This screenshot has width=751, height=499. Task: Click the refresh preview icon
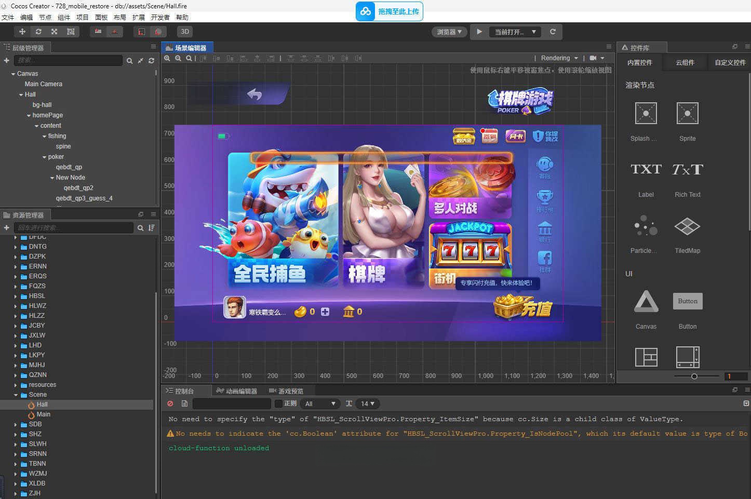click(x=553, y=32)
